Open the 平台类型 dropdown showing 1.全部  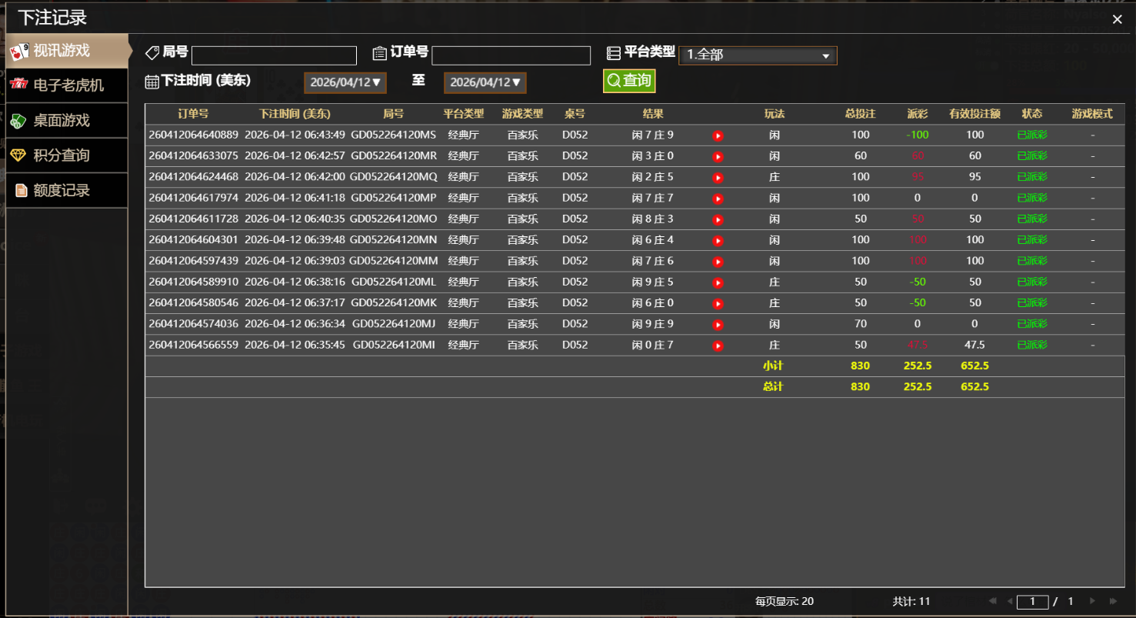click(758, 55)
